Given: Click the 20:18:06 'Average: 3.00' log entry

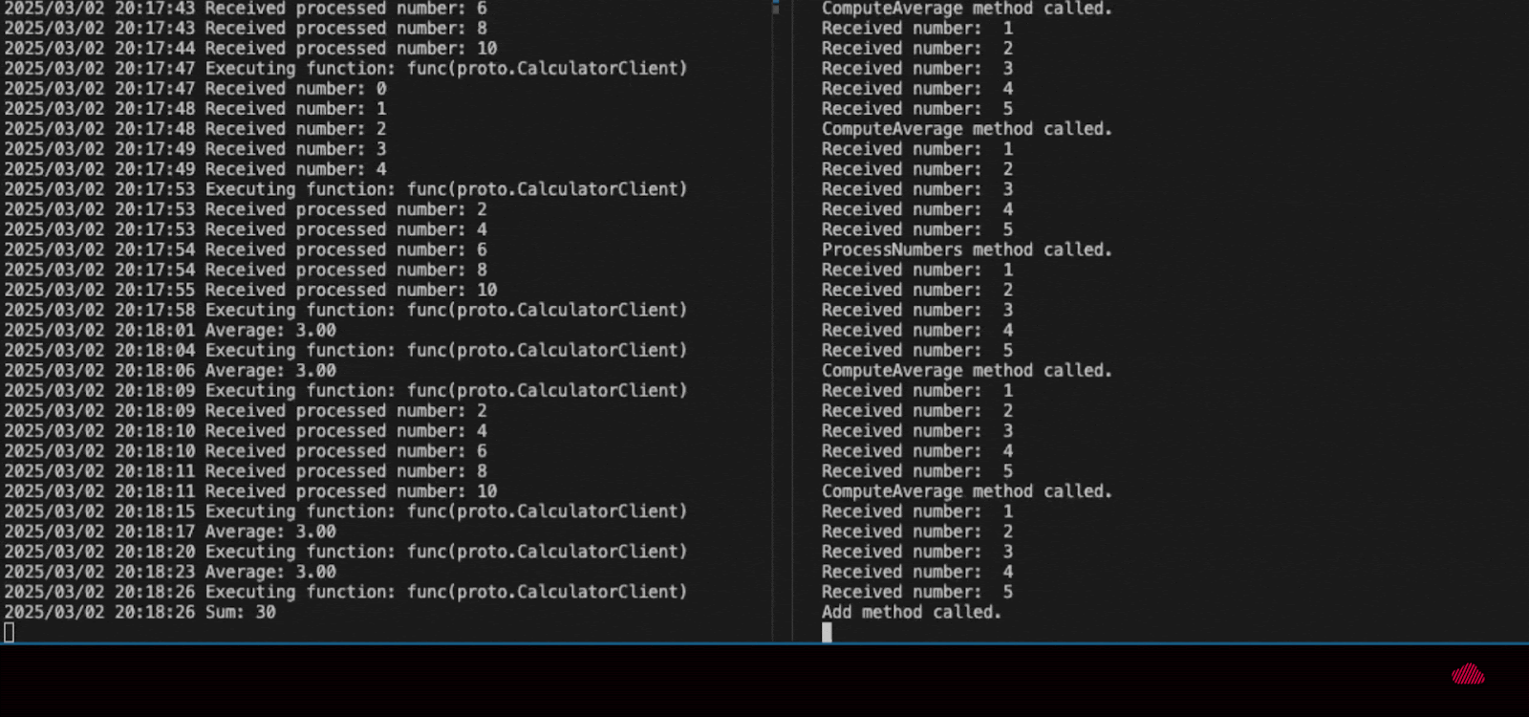Looking at the screenshot, I should [170, 370].
